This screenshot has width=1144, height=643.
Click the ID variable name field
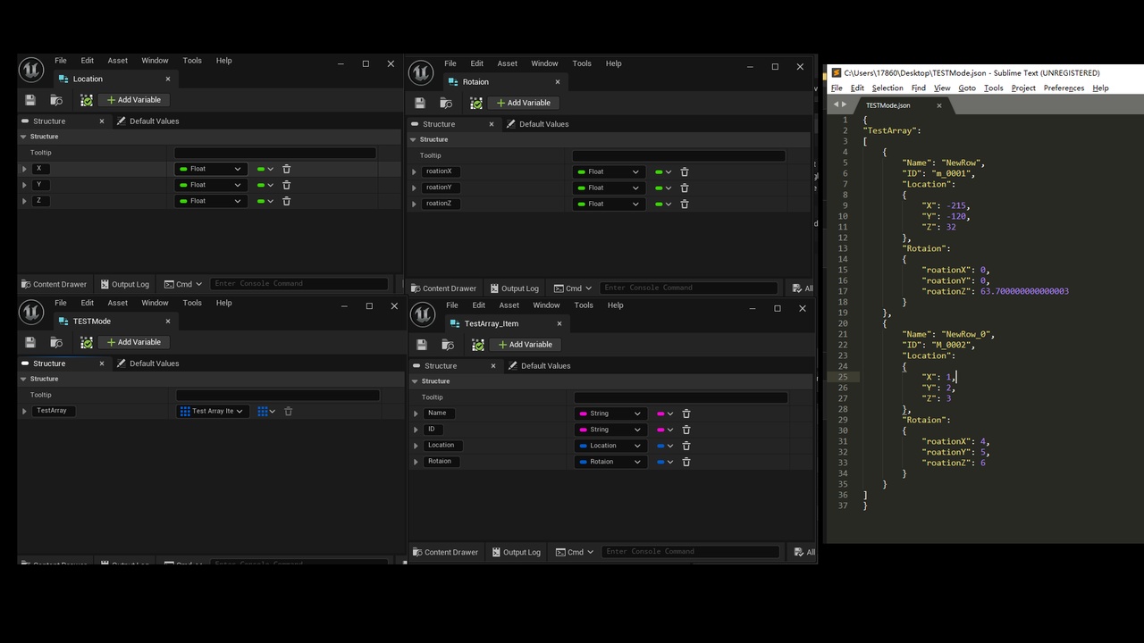(x=432, y=430)
